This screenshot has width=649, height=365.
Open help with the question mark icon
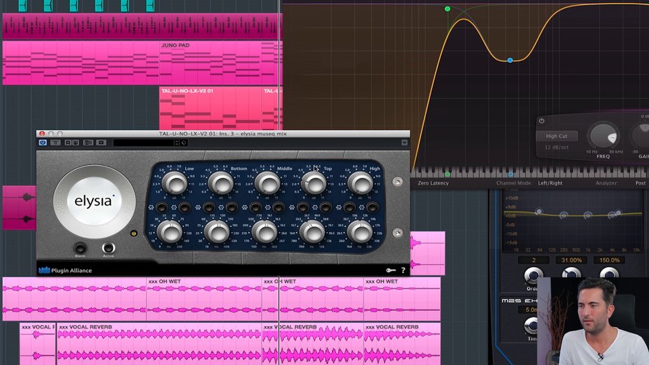point(403,270)
